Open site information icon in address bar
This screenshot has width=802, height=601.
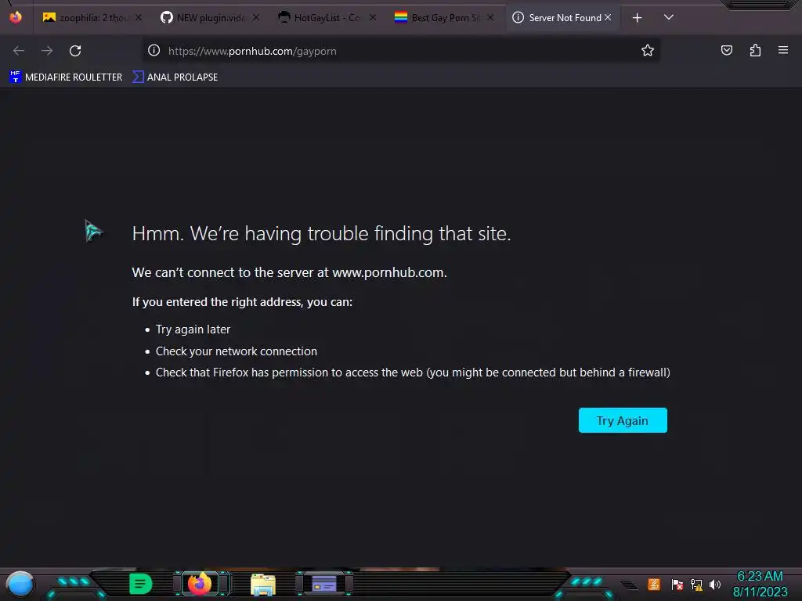[154, 50]
